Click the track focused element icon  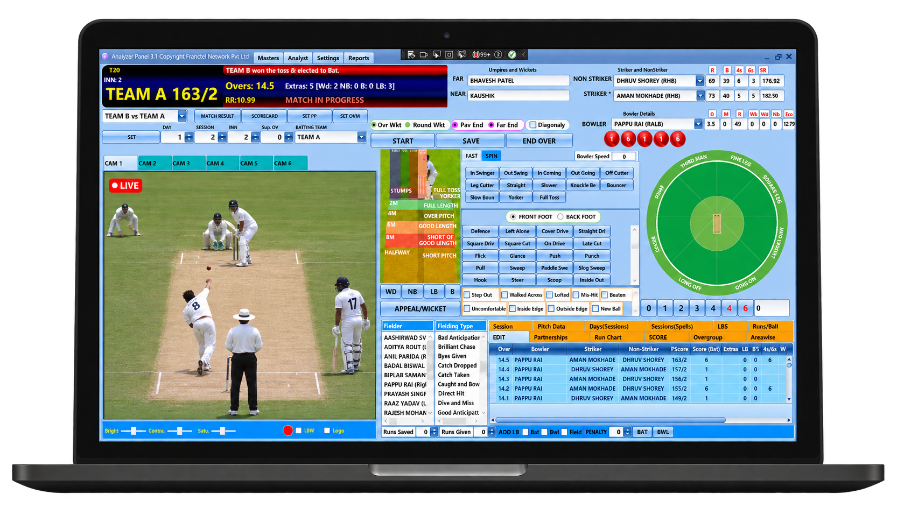[x=461, y=54]
